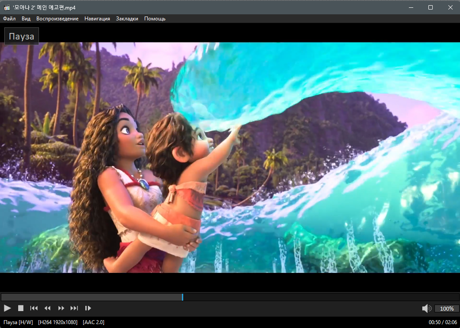
Task: Stop the video with the Stop button
Action: tap(20, 308)
